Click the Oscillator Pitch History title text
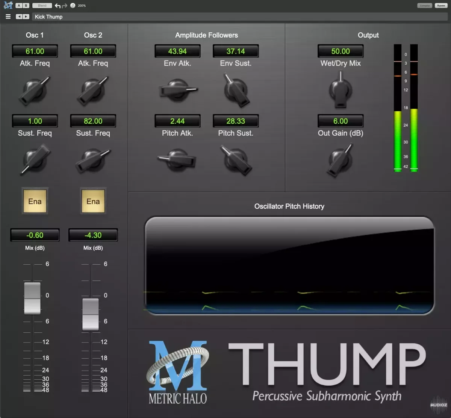Image resolution: width=451 pixels, height=418 pixels. click(x=289, y=206)
